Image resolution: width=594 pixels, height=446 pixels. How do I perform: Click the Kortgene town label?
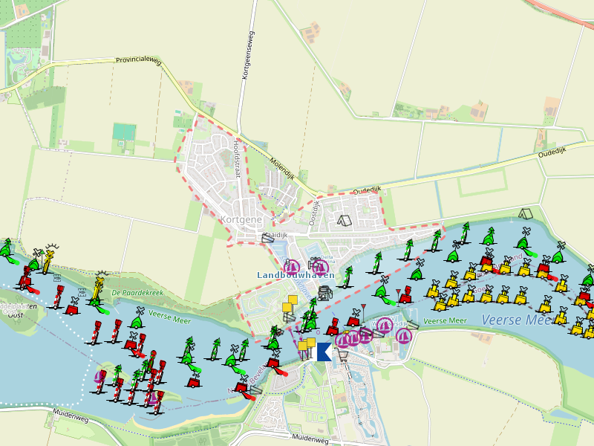click(239, 219)
